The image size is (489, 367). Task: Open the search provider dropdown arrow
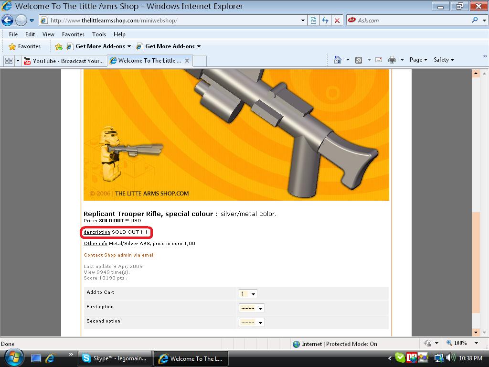pyautogui.click(x=484, y=21)
